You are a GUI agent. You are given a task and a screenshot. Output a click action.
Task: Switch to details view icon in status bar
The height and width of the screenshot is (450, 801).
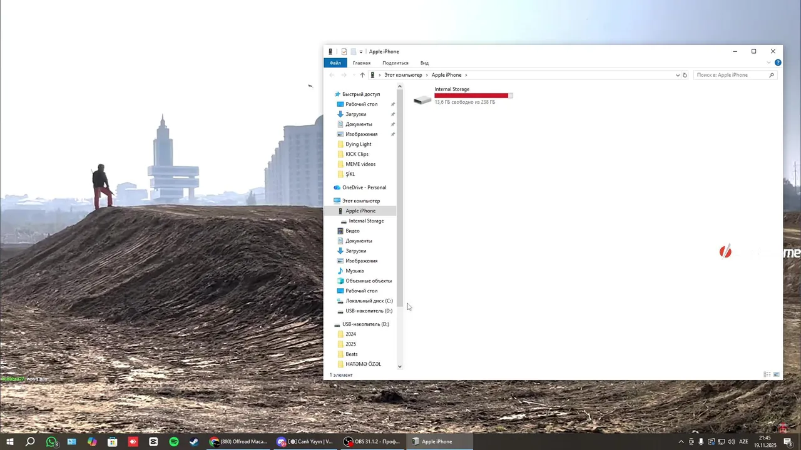click(x=767, y=375)
